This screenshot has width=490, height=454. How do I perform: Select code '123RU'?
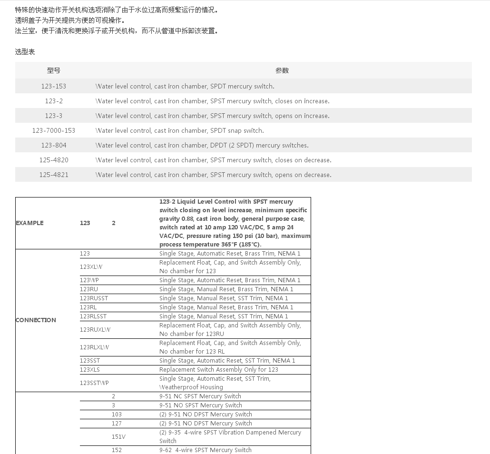pos(89,289)
